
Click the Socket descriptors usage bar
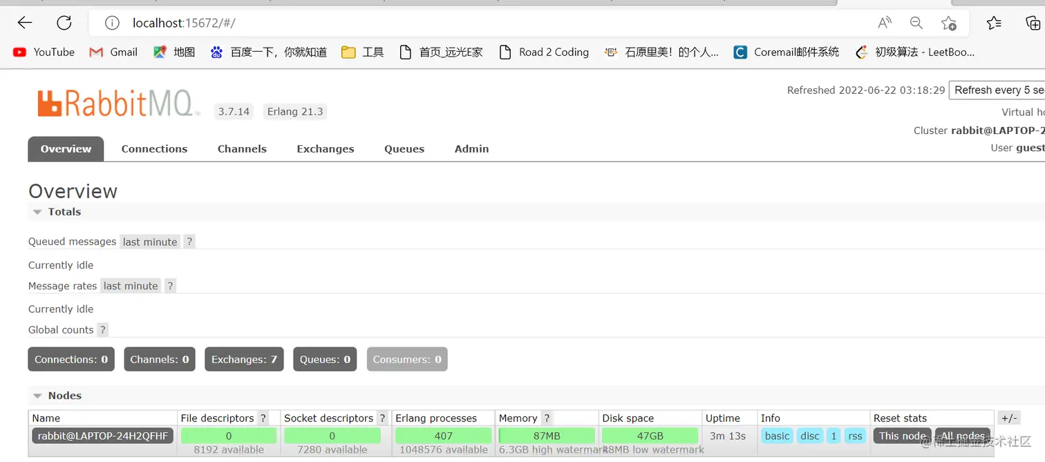click(x=332, y=436)
